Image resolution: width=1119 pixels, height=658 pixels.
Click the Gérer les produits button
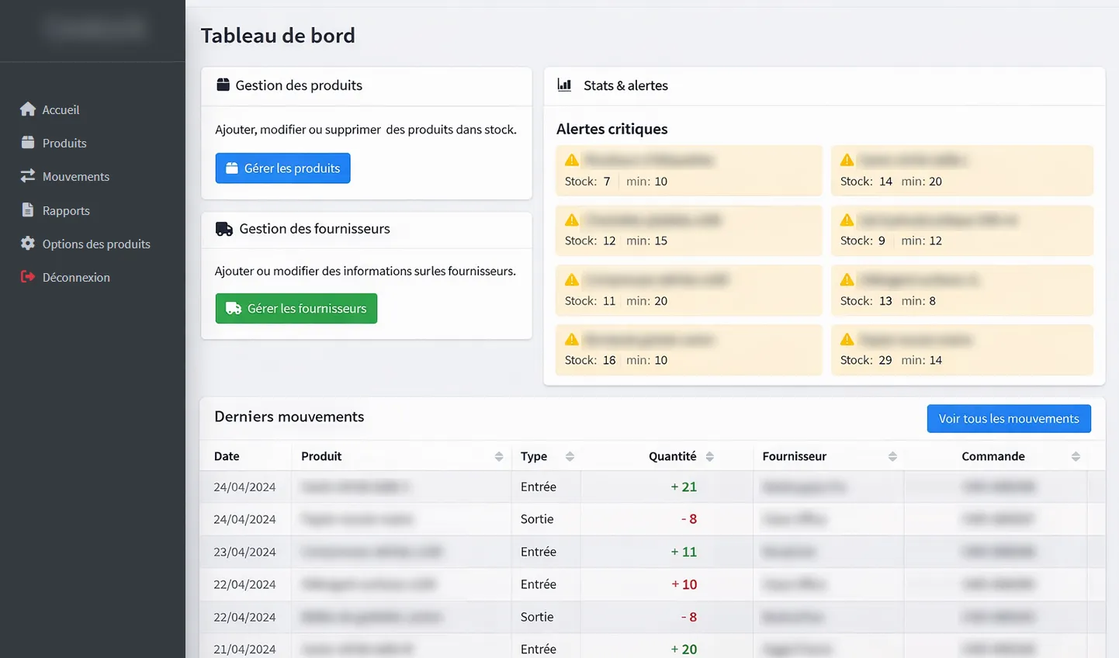(x=282, y=168)
